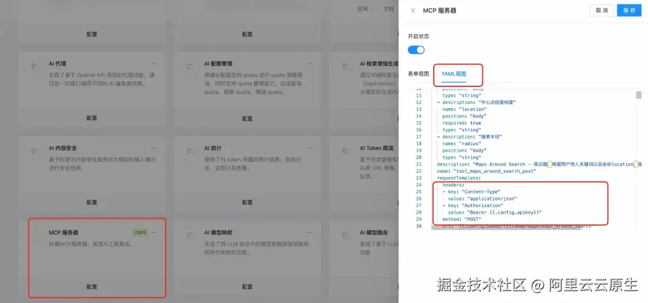The image size is (648, 303).
Task: Click the AI 内容安全 card title
Action: (63, 148)
